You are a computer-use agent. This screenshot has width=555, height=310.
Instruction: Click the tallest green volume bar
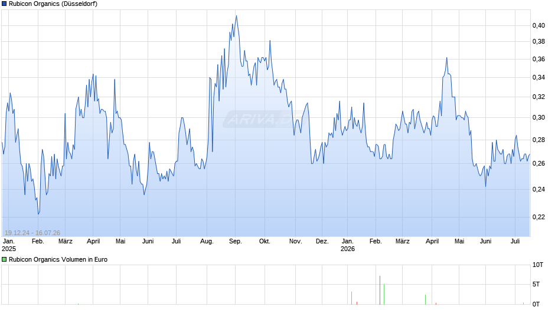pos(384,294)
